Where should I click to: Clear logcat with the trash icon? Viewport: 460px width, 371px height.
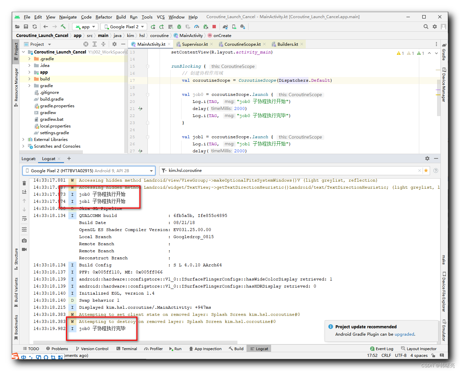(24, 183)
